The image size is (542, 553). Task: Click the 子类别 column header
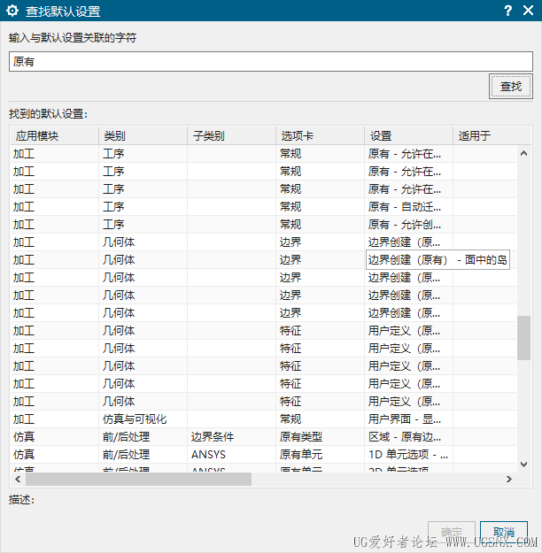coord(208,135)
